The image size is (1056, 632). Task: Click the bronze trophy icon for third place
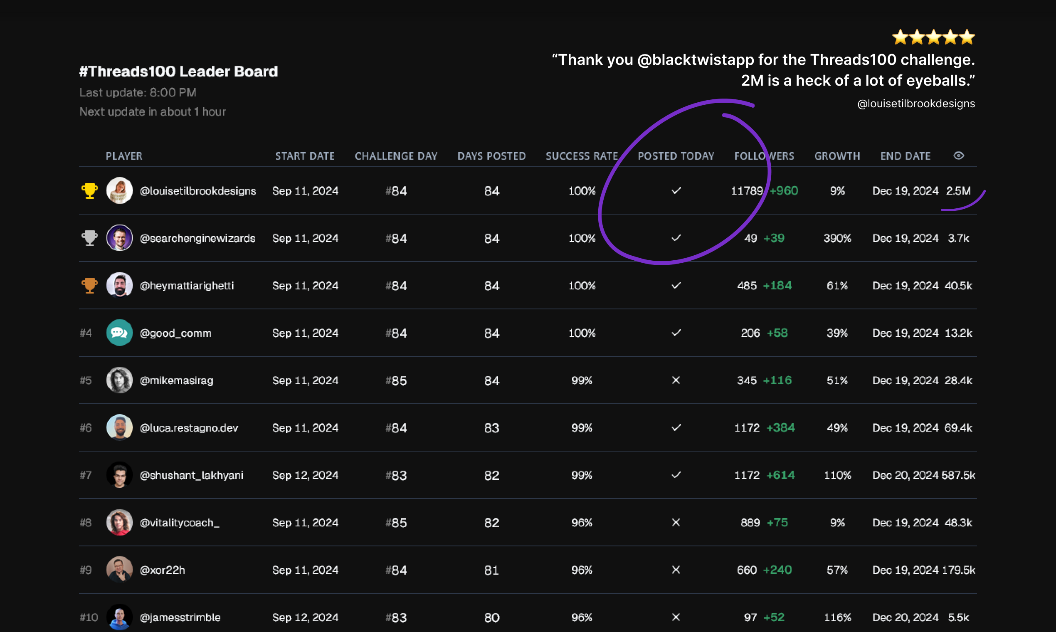89,285
